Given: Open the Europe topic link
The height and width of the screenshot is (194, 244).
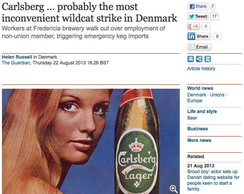Looking at the screenshot, I should [195, 101].
